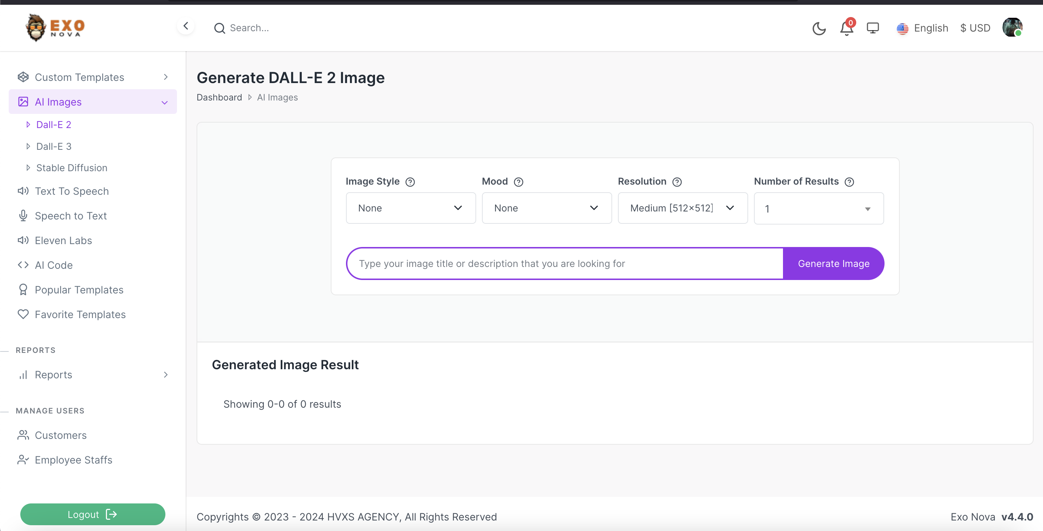Click the image description input field
This screenshot has height=531, width=1043.
565,264
